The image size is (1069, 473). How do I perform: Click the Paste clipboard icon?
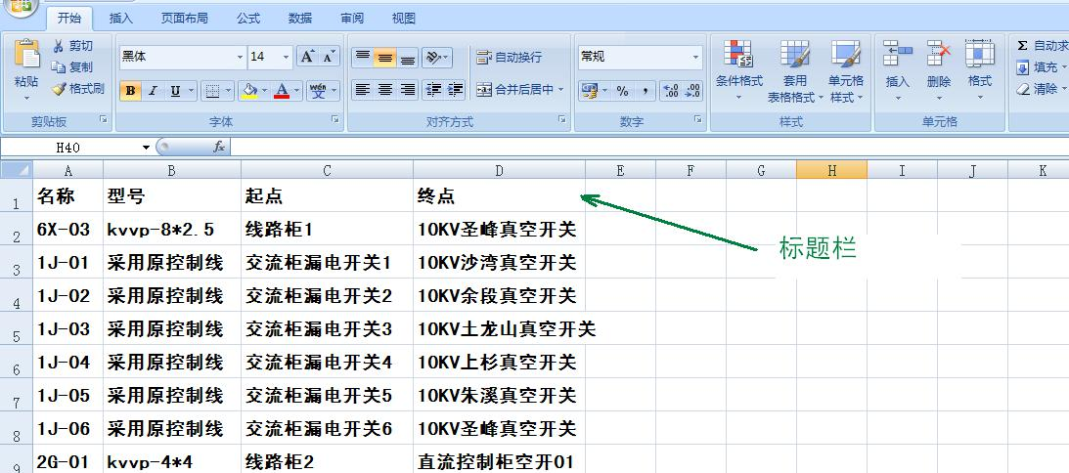pyautogui.click(x=26, y=54)
